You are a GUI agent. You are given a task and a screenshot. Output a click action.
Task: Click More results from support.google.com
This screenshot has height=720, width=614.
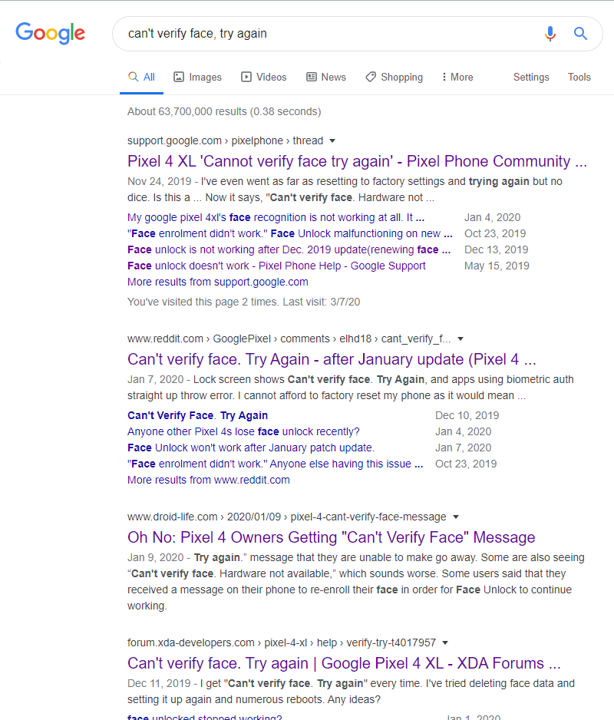218,282
